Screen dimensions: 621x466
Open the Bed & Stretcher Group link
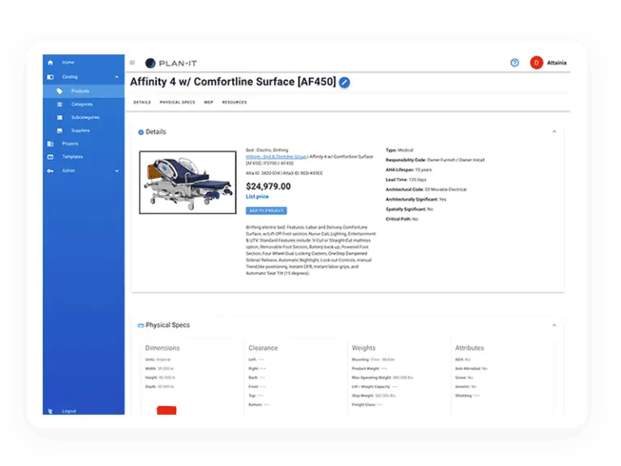(x=276, y=157)
